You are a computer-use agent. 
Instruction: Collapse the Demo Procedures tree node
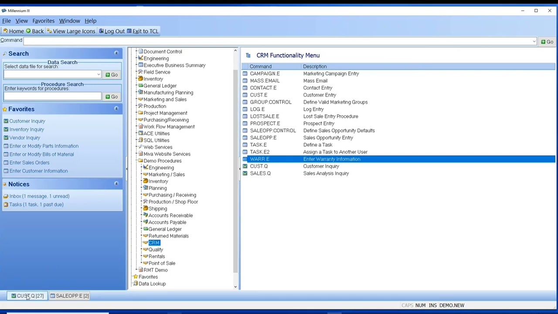(x=136, y=160)
